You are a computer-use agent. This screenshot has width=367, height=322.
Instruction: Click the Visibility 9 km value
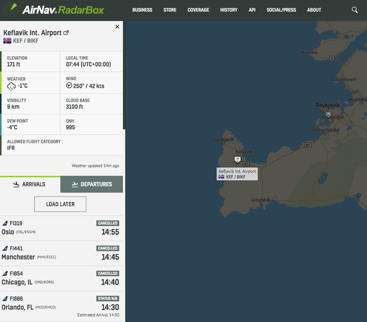pos(13,107)
